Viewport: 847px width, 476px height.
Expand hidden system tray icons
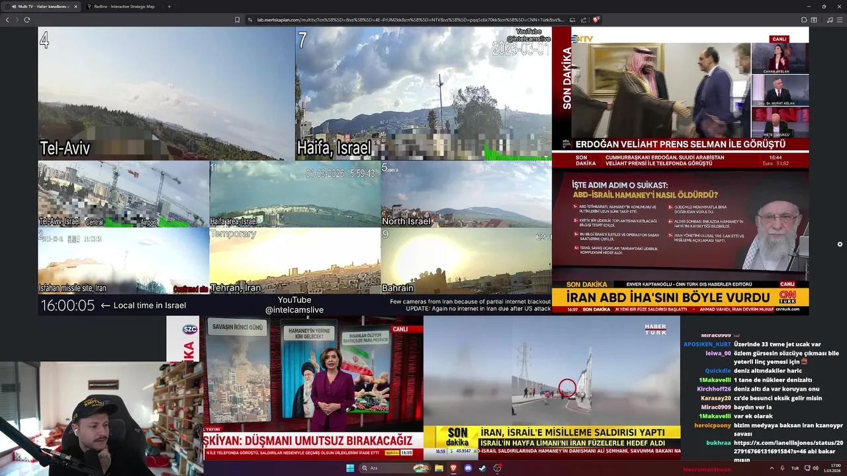click(x=771, y=468)
